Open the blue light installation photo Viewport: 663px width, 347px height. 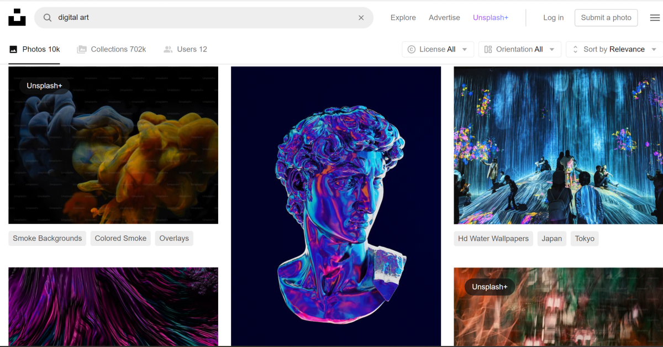(x=558, y=145)
